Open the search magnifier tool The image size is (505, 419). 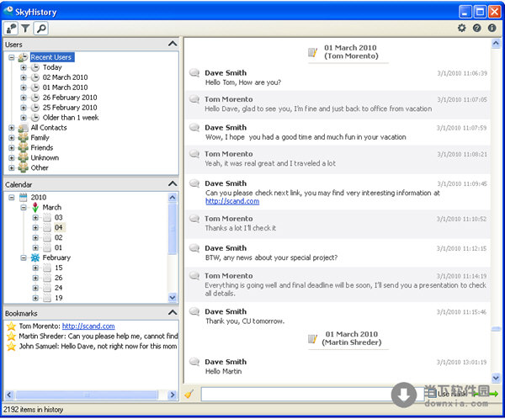pyautogui.click(x=41, y=28)
